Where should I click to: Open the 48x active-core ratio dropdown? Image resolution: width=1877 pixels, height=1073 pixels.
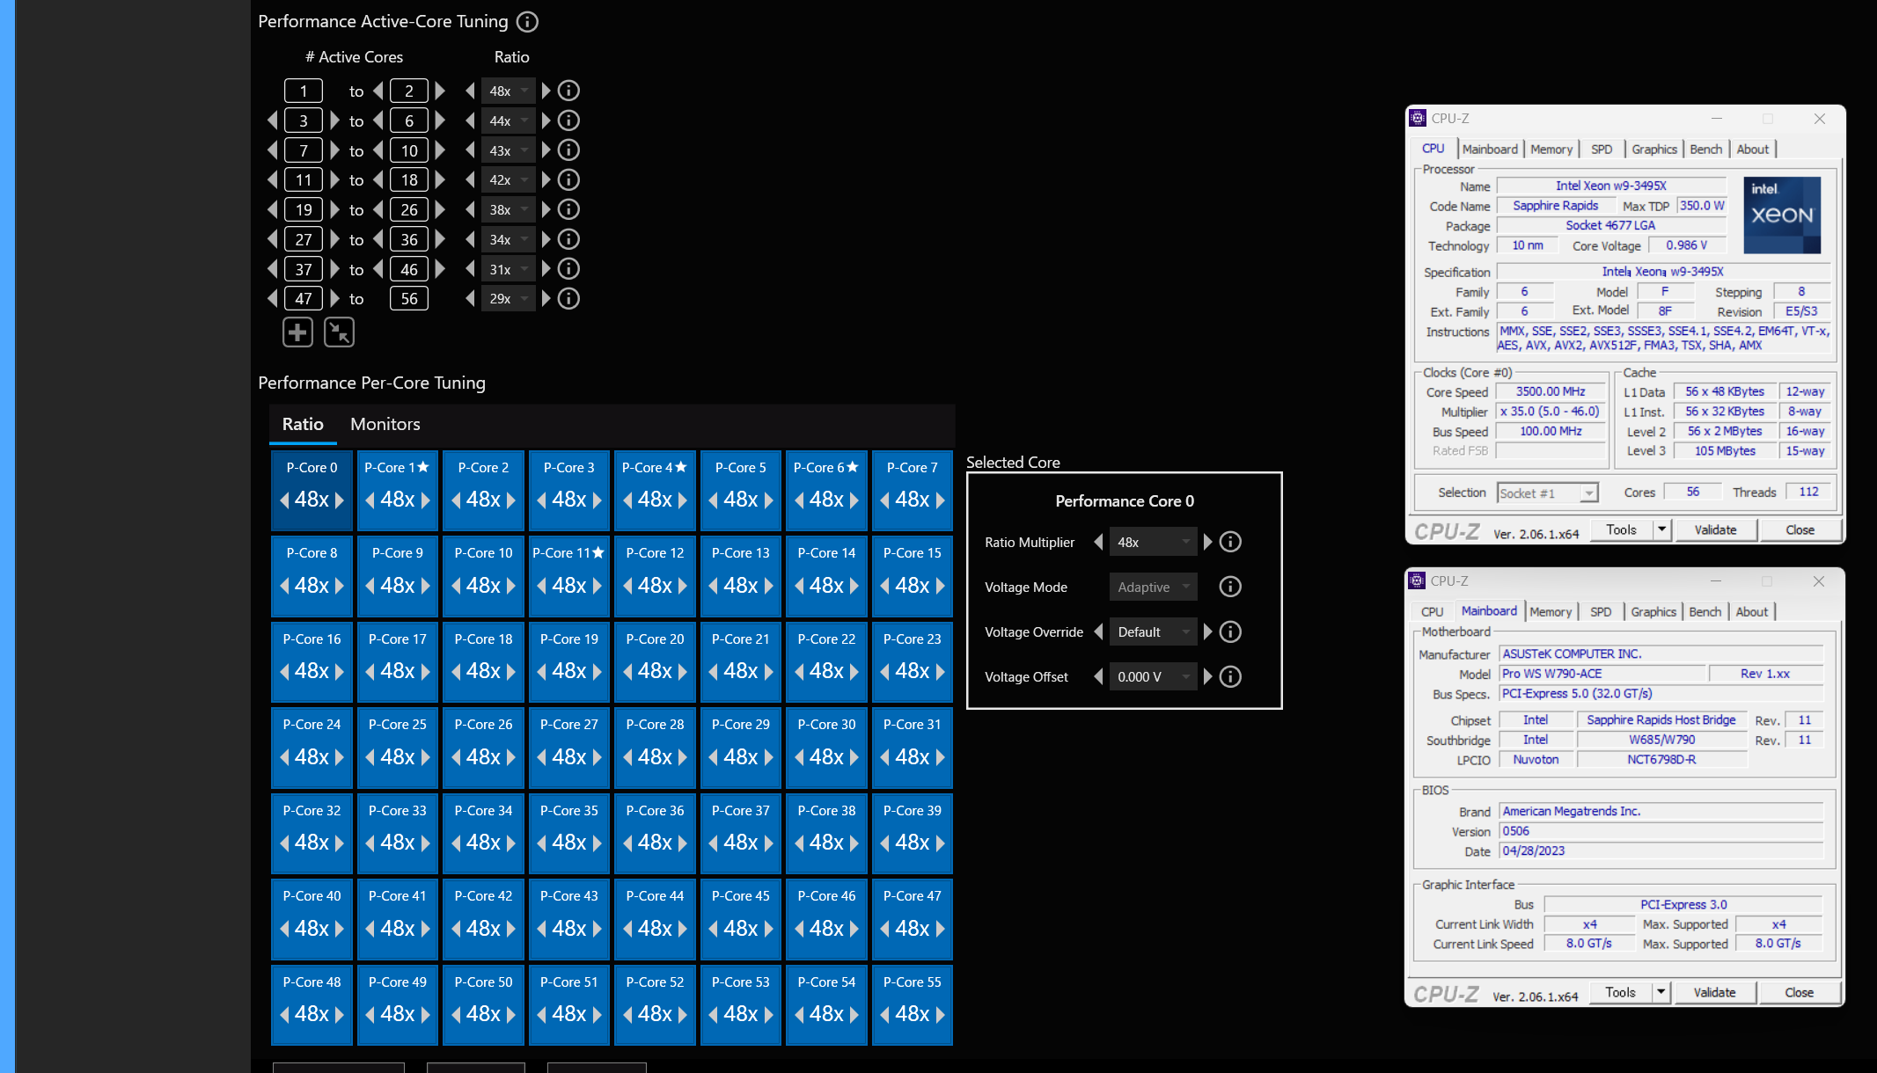click(x=508, y=91)
